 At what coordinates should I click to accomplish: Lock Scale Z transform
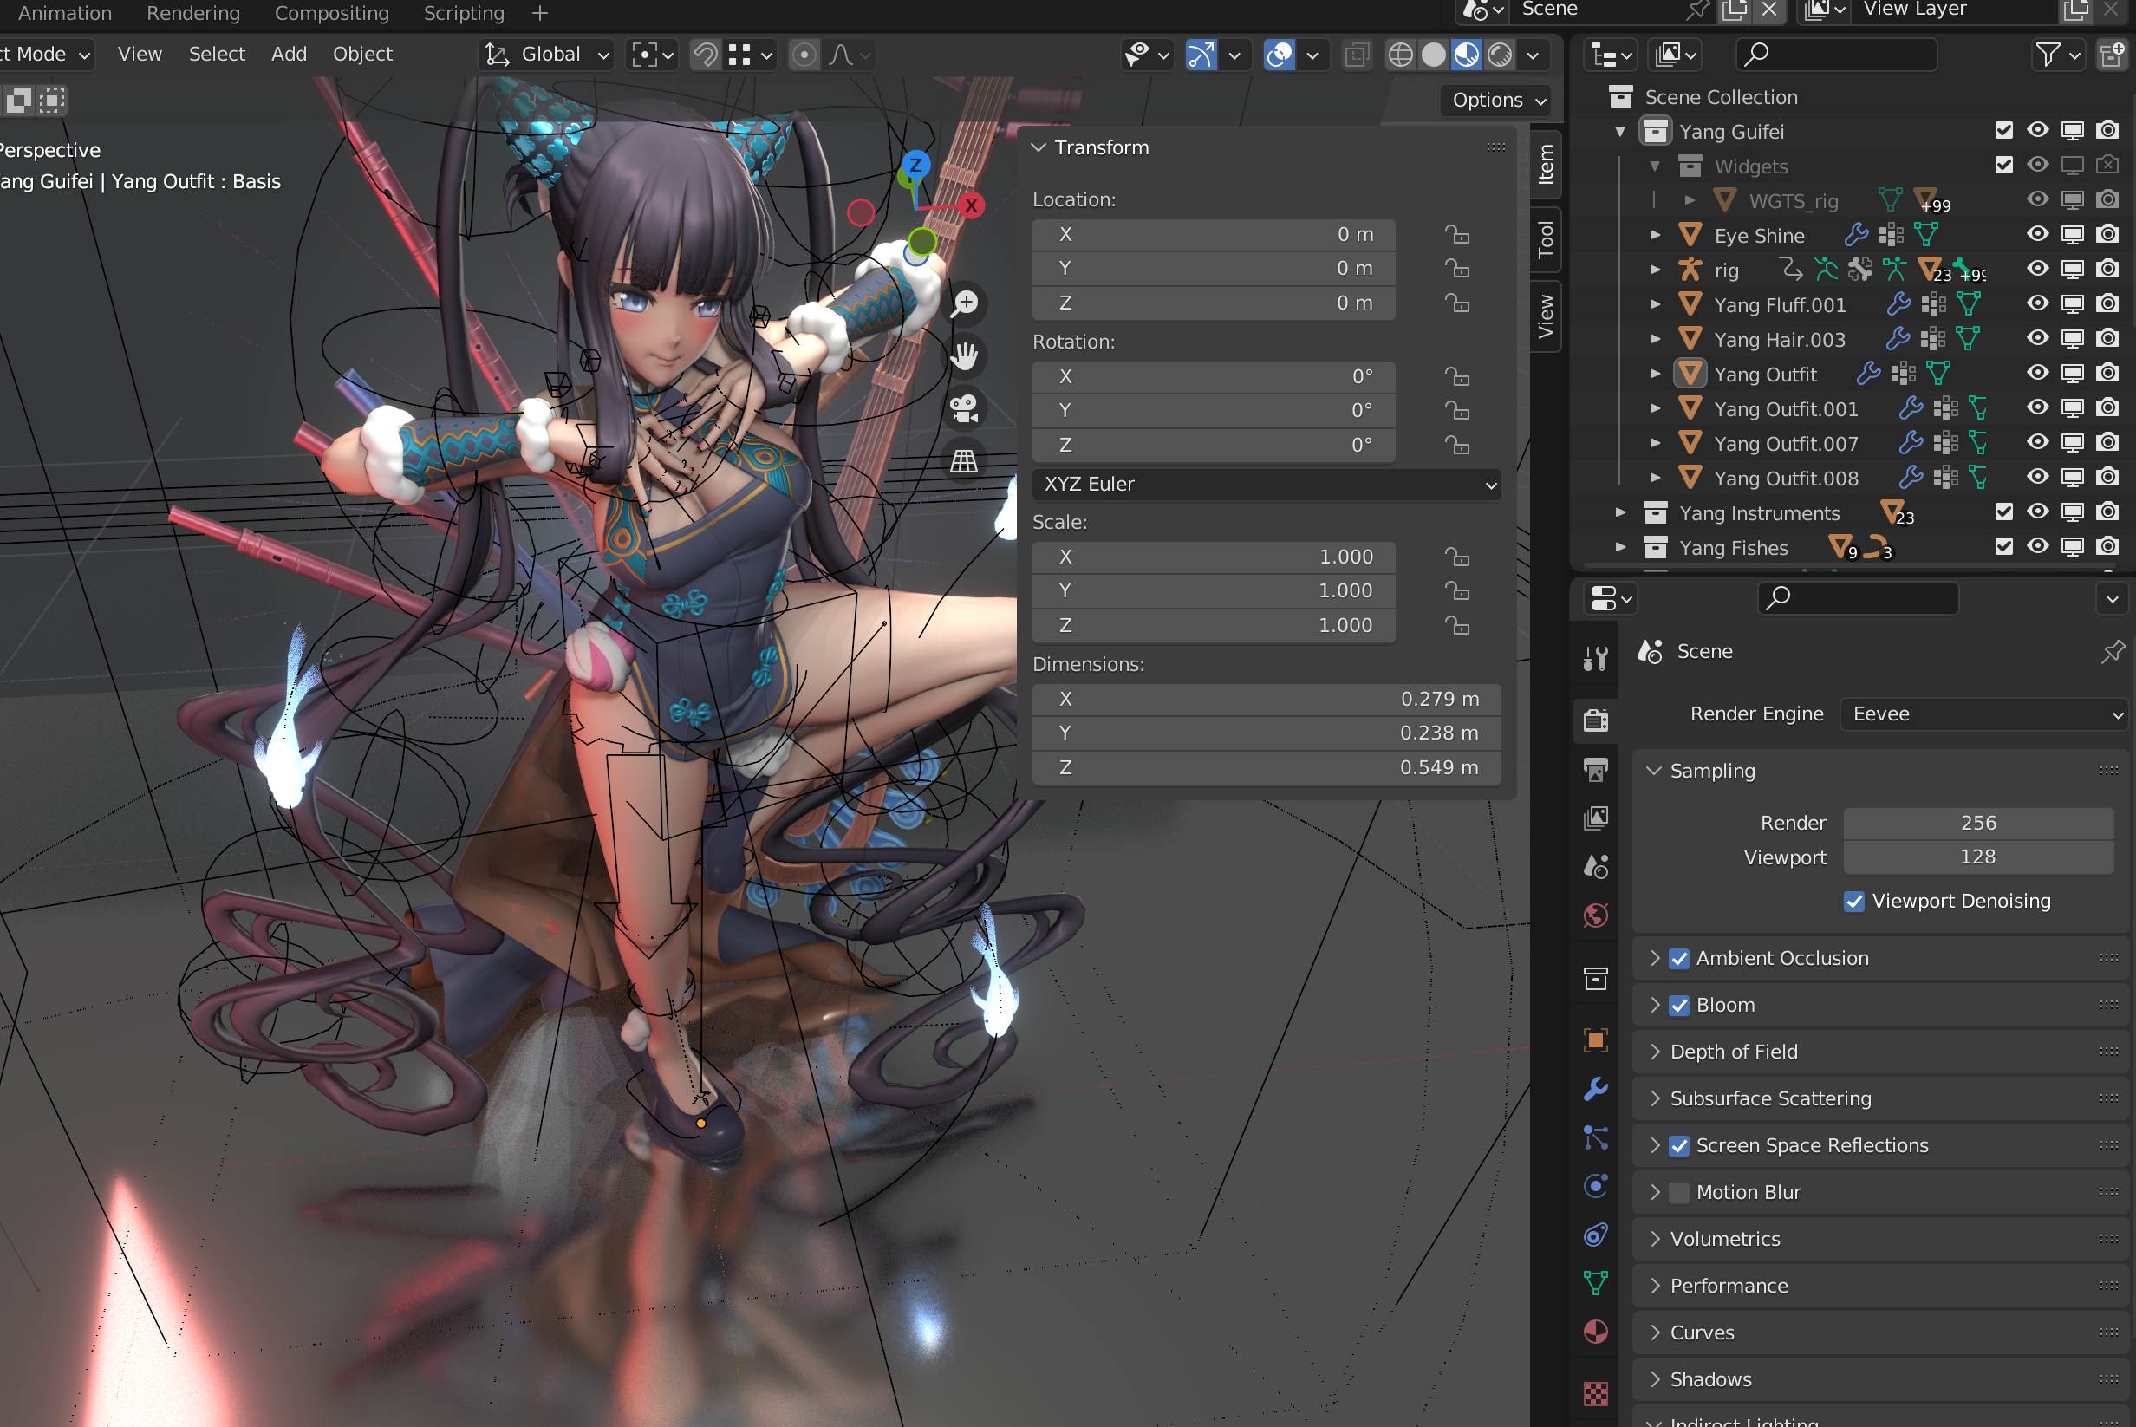point(1457,625)
